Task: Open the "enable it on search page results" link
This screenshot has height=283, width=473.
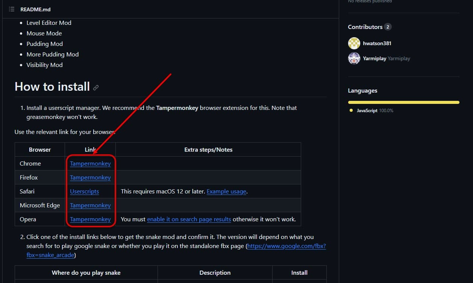Action: (189, 219)
